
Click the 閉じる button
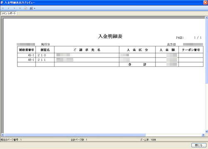[199, 145]
